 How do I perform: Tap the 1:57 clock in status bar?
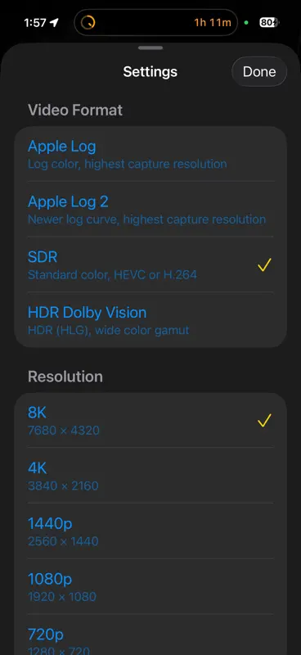tap(34, 23)
